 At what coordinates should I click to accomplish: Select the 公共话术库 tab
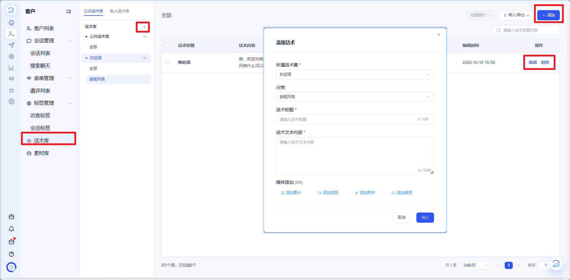click(93, 11)
